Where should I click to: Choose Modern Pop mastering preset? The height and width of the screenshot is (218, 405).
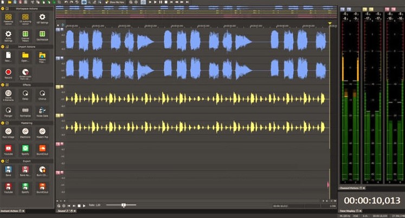point(42,133)
